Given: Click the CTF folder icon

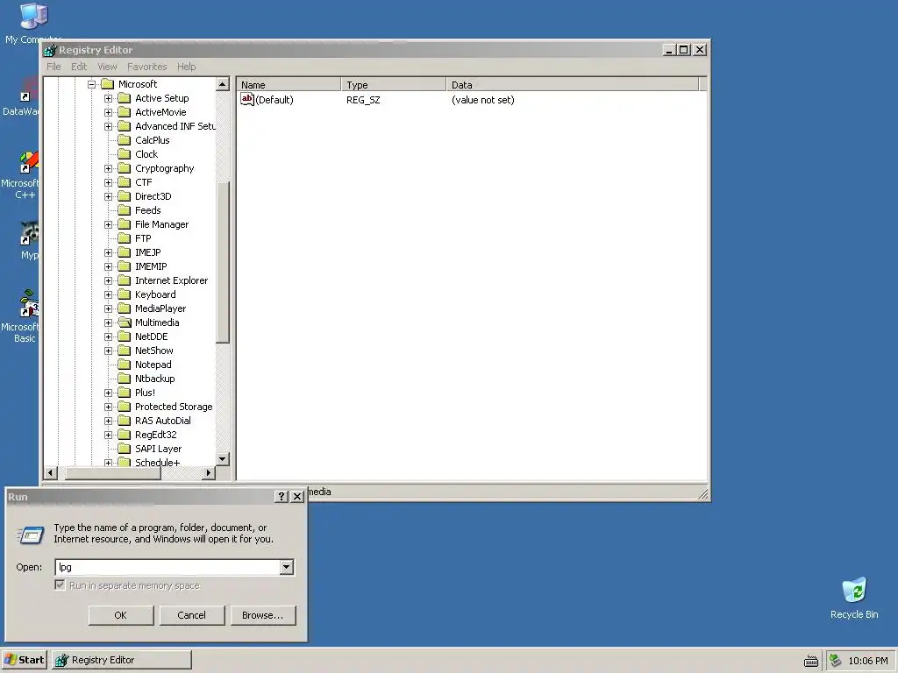Looking at the screenshot, I should (x=125, y=182).
